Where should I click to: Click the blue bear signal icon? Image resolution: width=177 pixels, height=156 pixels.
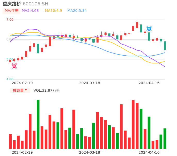tap(149, 29)
